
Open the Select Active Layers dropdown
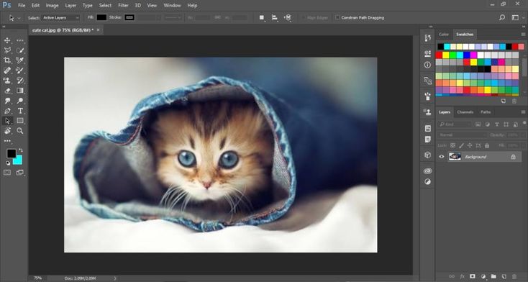(x=60, y=17)
